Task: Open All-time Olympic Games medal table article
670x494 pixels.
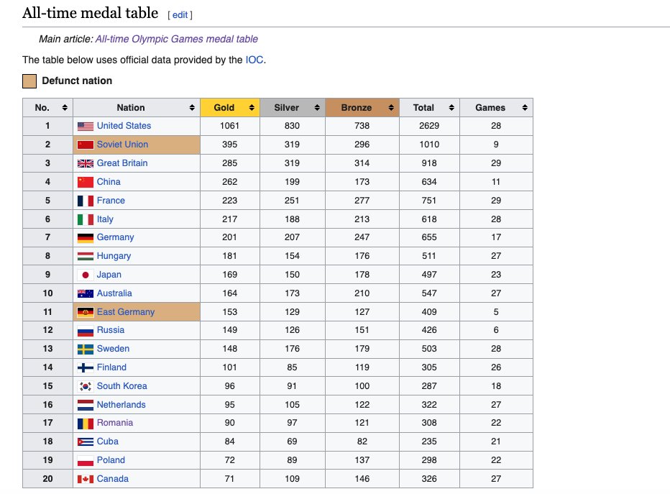Action: click(176, 39)
